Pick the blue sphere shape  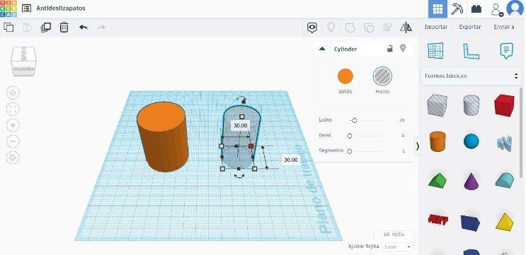471,141
